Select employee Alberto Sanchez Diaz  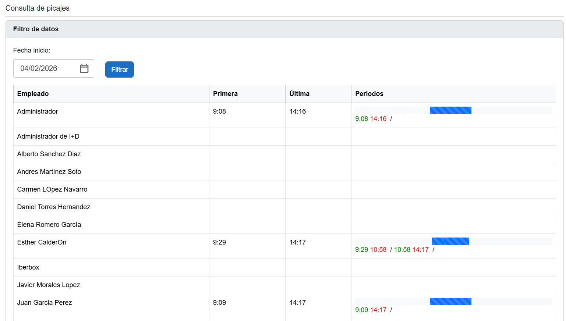click(49, 154)
